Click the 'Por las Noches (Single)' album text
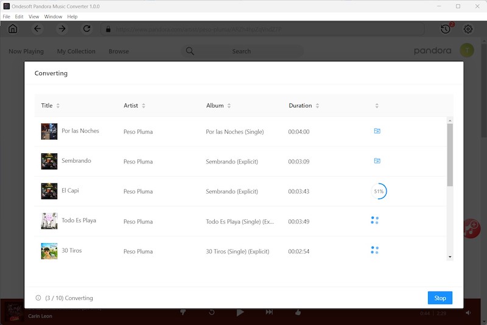 coord(235,132)
